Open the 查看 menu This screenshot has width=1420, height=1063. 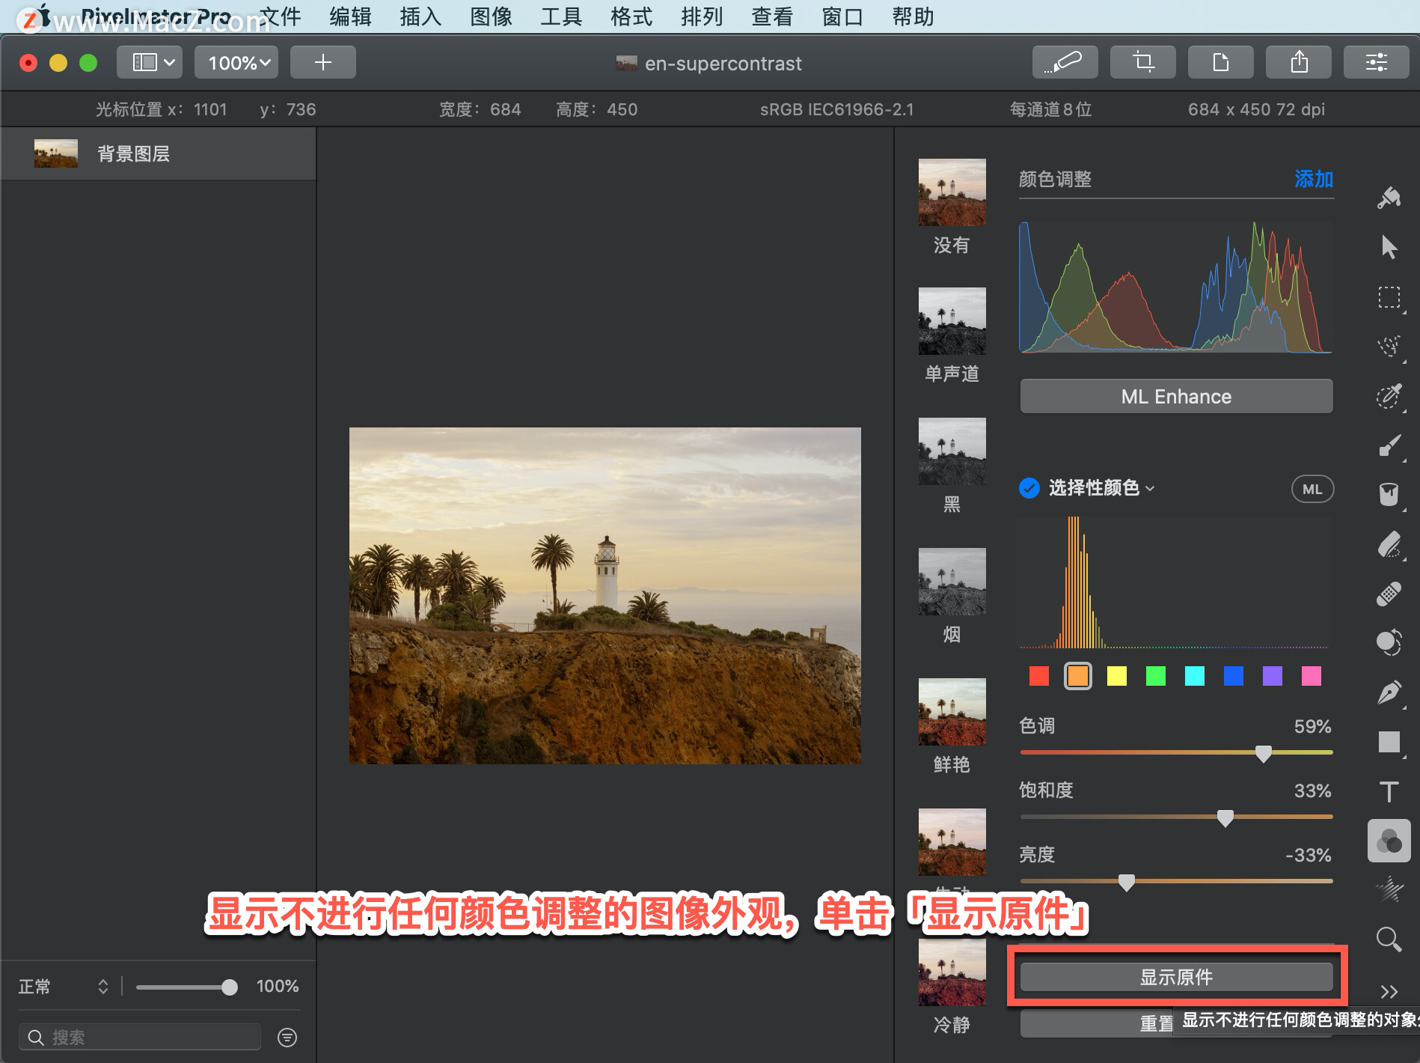click(x=772, y=16)
